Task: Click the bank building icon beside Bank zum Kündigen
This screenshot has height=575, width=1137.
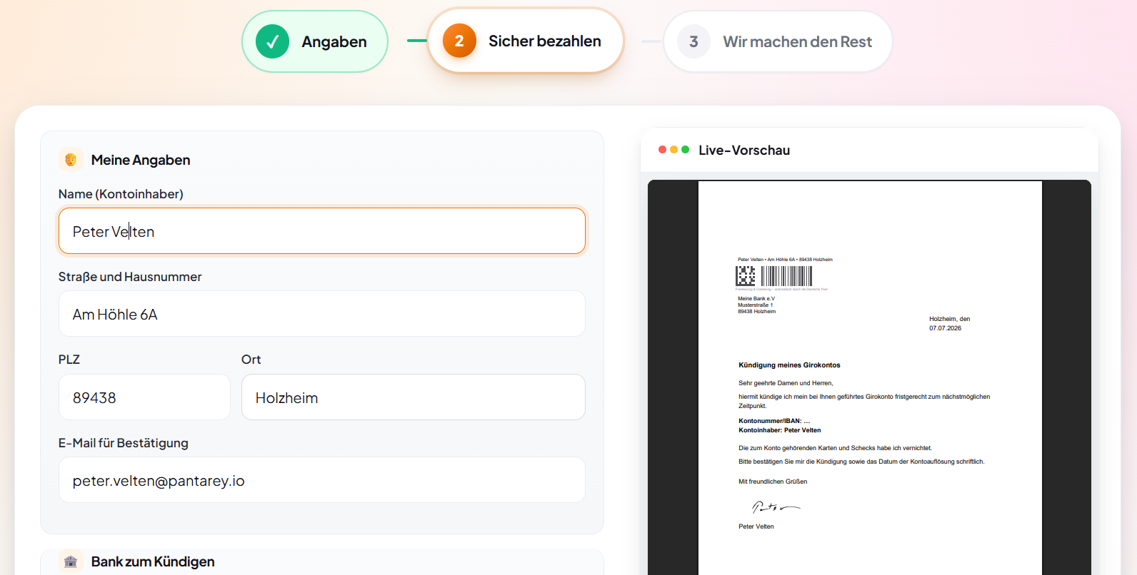Action: pyautogui.click(x=71, y=561)
